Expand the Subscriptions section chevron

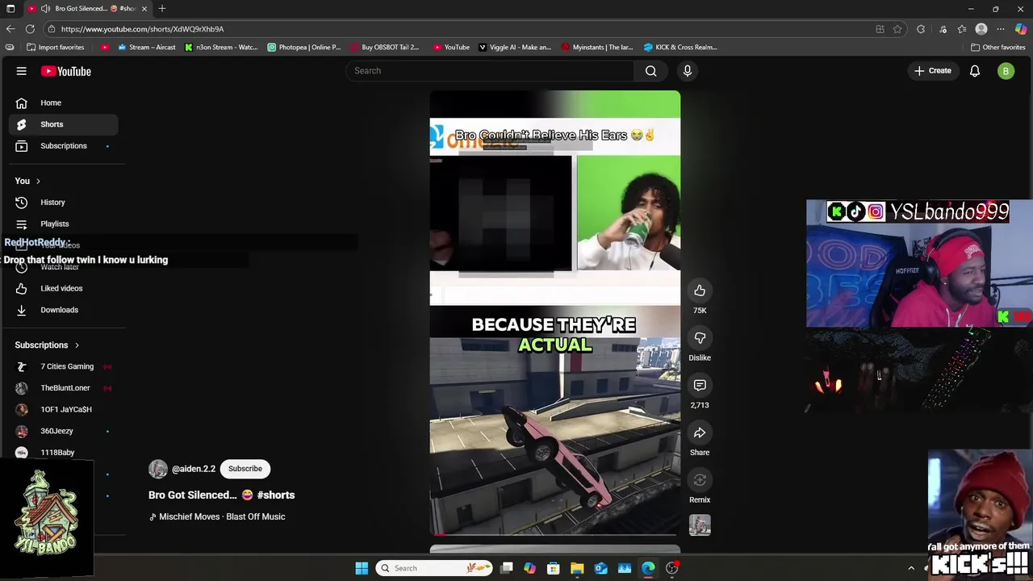point(77,345)
